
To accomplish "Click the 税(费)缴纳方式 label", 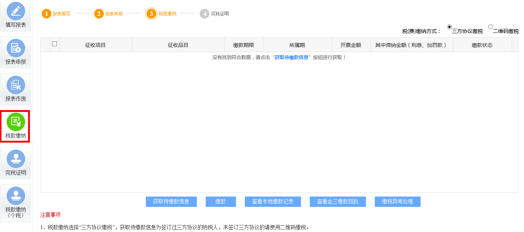I will pyautogui.click(x=422, y=31).
